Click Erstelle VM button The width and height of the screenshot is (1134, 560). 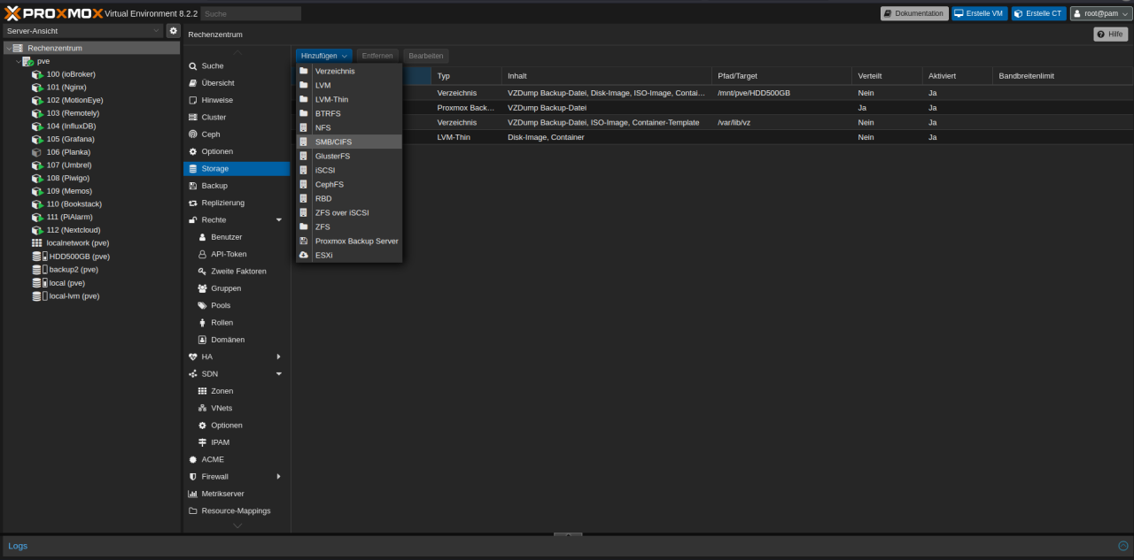click(x=980, y=13)
